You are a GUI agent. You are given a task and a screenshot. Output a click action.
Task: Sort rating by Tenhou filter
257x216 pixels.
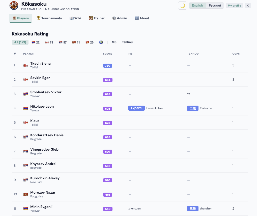(127, 42)
